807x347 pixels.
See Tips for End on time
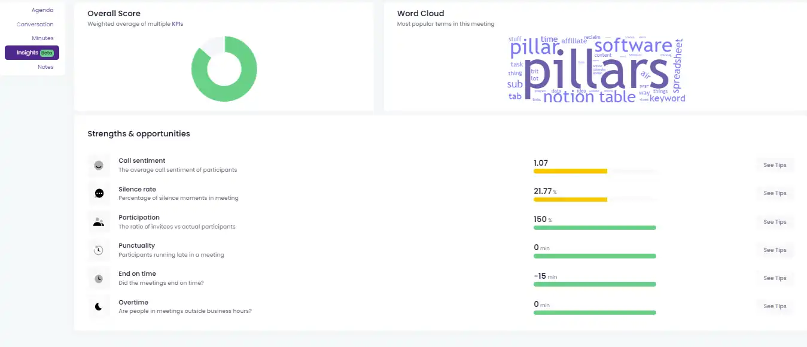click(775, 278)
